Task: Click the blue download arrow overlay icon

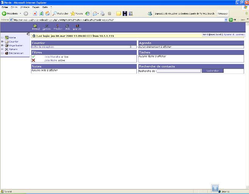Action: (215, 188)
